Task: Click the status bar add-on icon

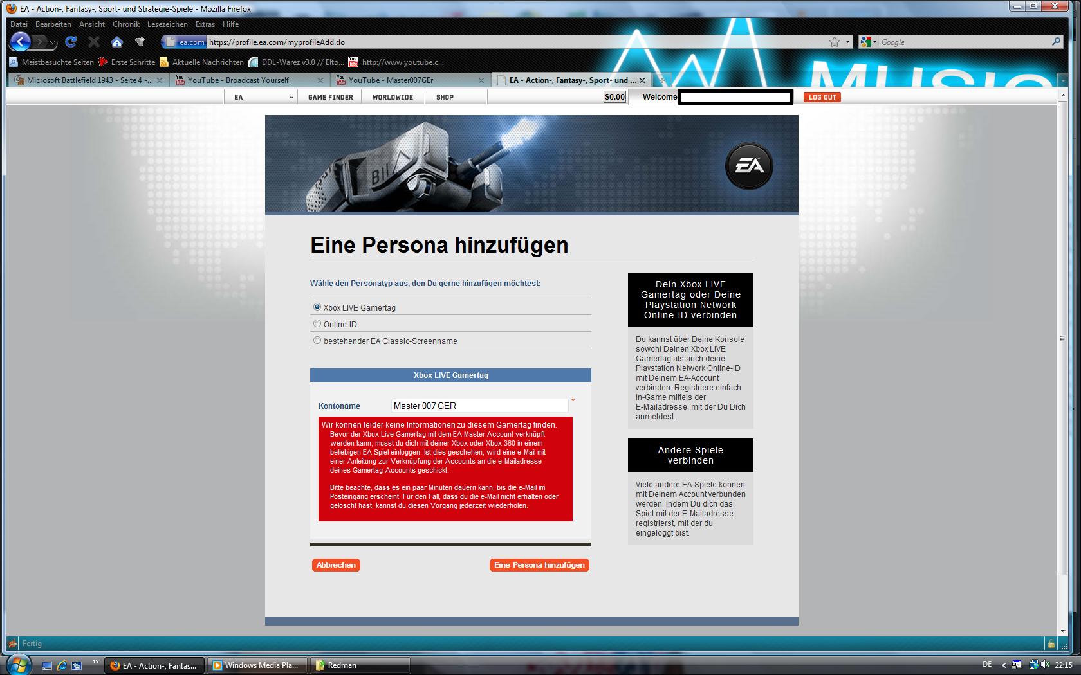Action: click(x=12, y=643)
